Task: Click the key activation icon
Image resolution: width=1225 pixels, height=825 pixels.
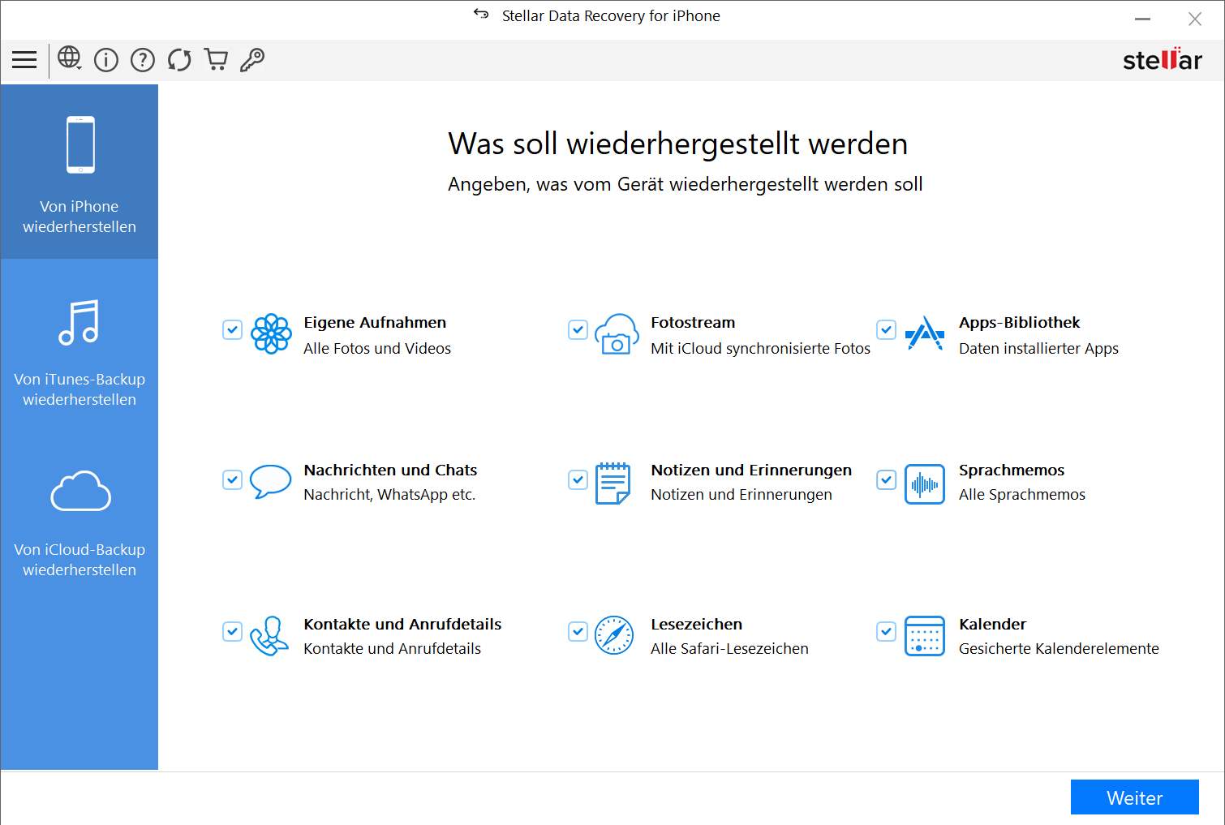Action: point(252,60)
